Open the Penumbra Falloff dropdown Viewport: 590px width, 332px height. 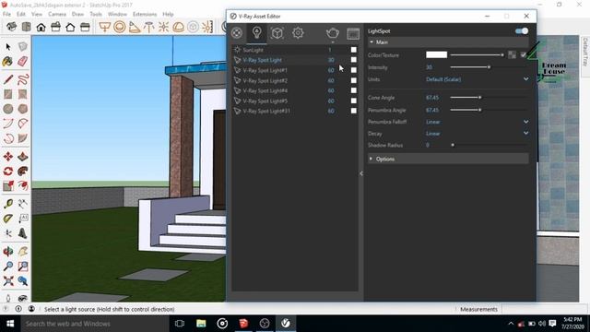pyautogui.click(x=477, y=122)
